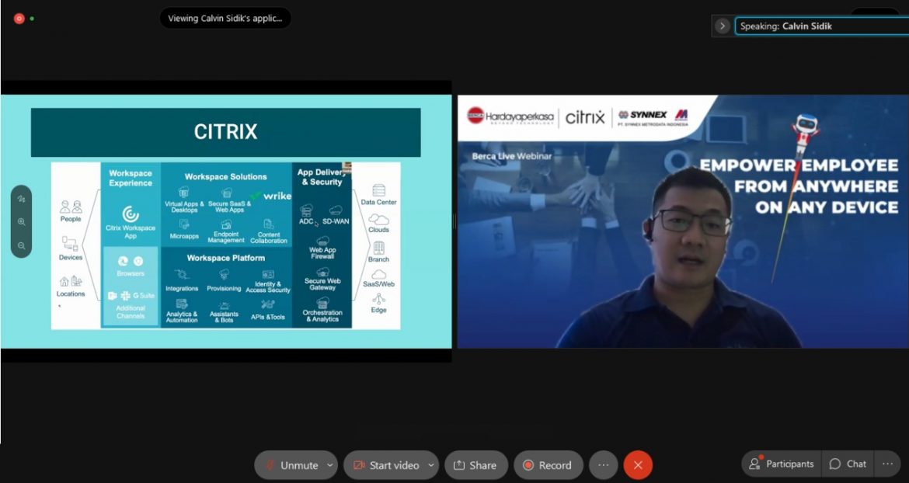The height and width of the screenshot is (483, 909).
Task: Click the Start video button
Action: click(385, 465)
